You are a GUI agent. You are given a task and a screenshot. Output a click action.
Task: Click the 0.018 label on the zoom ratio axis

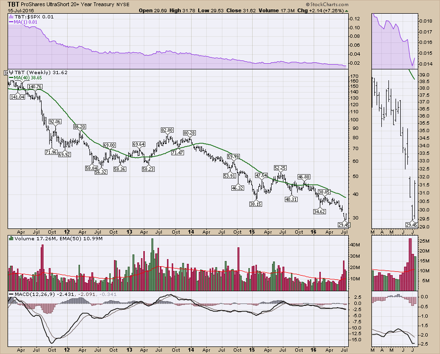tap(426, 21)
